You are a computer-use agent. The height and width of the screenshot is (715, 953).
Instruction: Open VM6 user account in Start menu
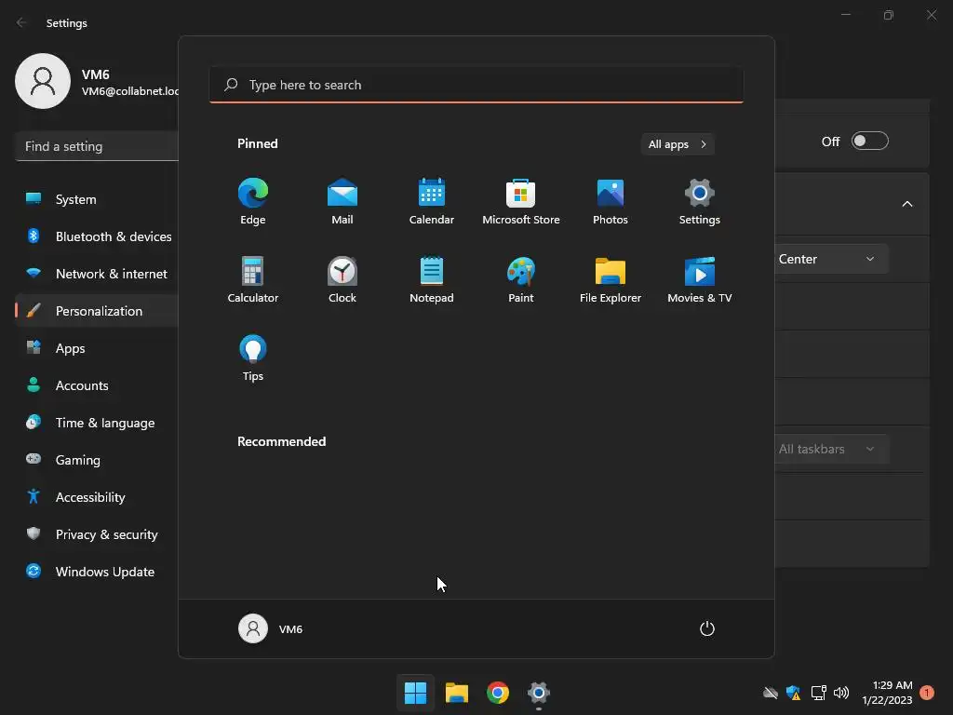click(271, 628)
